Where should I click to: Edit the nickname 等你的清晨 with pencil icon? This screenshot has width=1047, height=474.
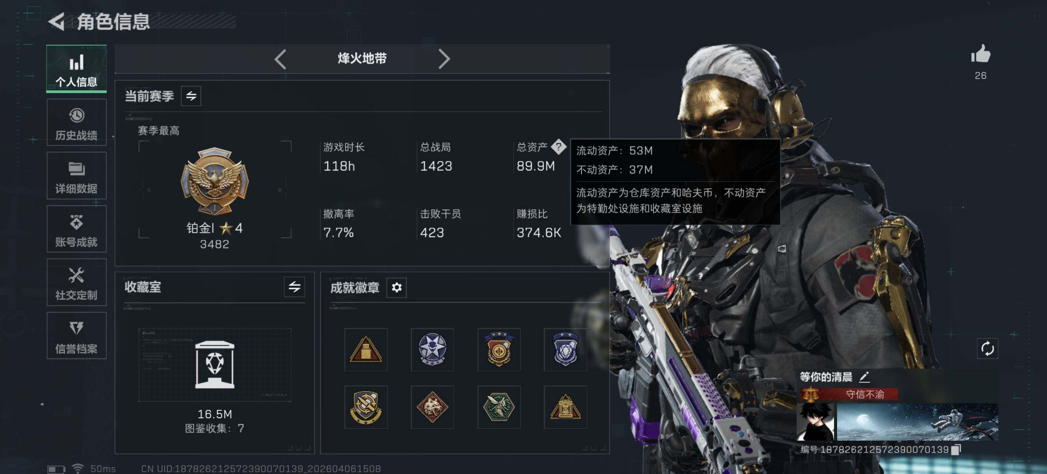[864, 377]
